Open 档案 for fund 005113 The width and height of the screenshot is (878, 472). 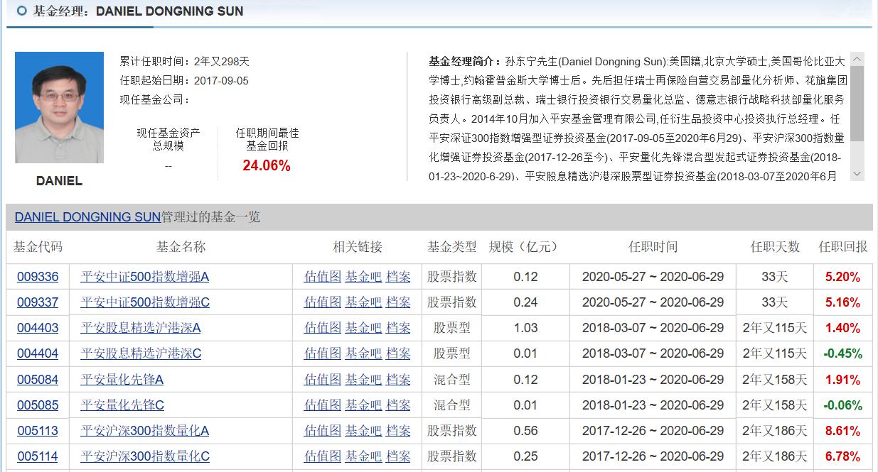(398, 431)
